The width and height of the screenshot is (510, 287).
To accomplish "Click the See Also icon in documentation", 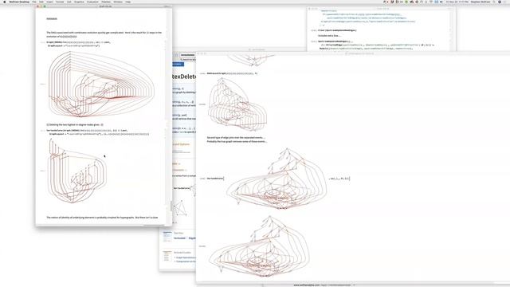I will [167, 236].
